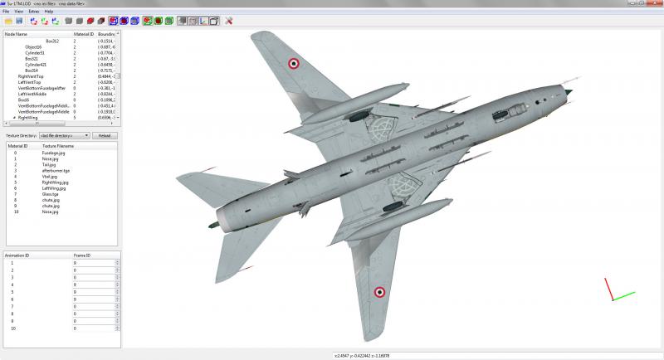Select the LeftVentTop node
The image size is (664, 360).
pyautogui.click(x=30, y=82)
